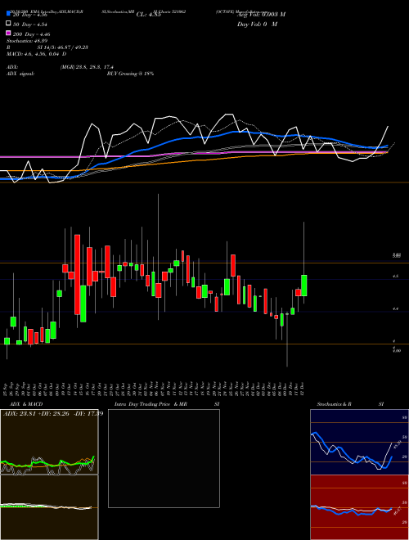Click the ADX (MGR) 23.8, 28.3, 17.4 values
Viewport: 409px width, 540px height.
tap(87, 67)
